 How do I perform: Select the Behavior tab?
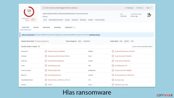pyautogui.click(x=57, y=27)
